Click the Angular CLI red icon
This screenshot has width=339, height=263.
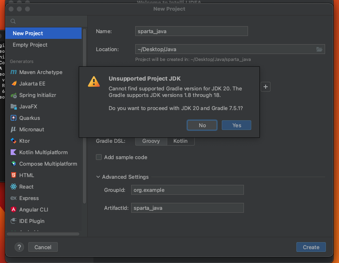14,209
